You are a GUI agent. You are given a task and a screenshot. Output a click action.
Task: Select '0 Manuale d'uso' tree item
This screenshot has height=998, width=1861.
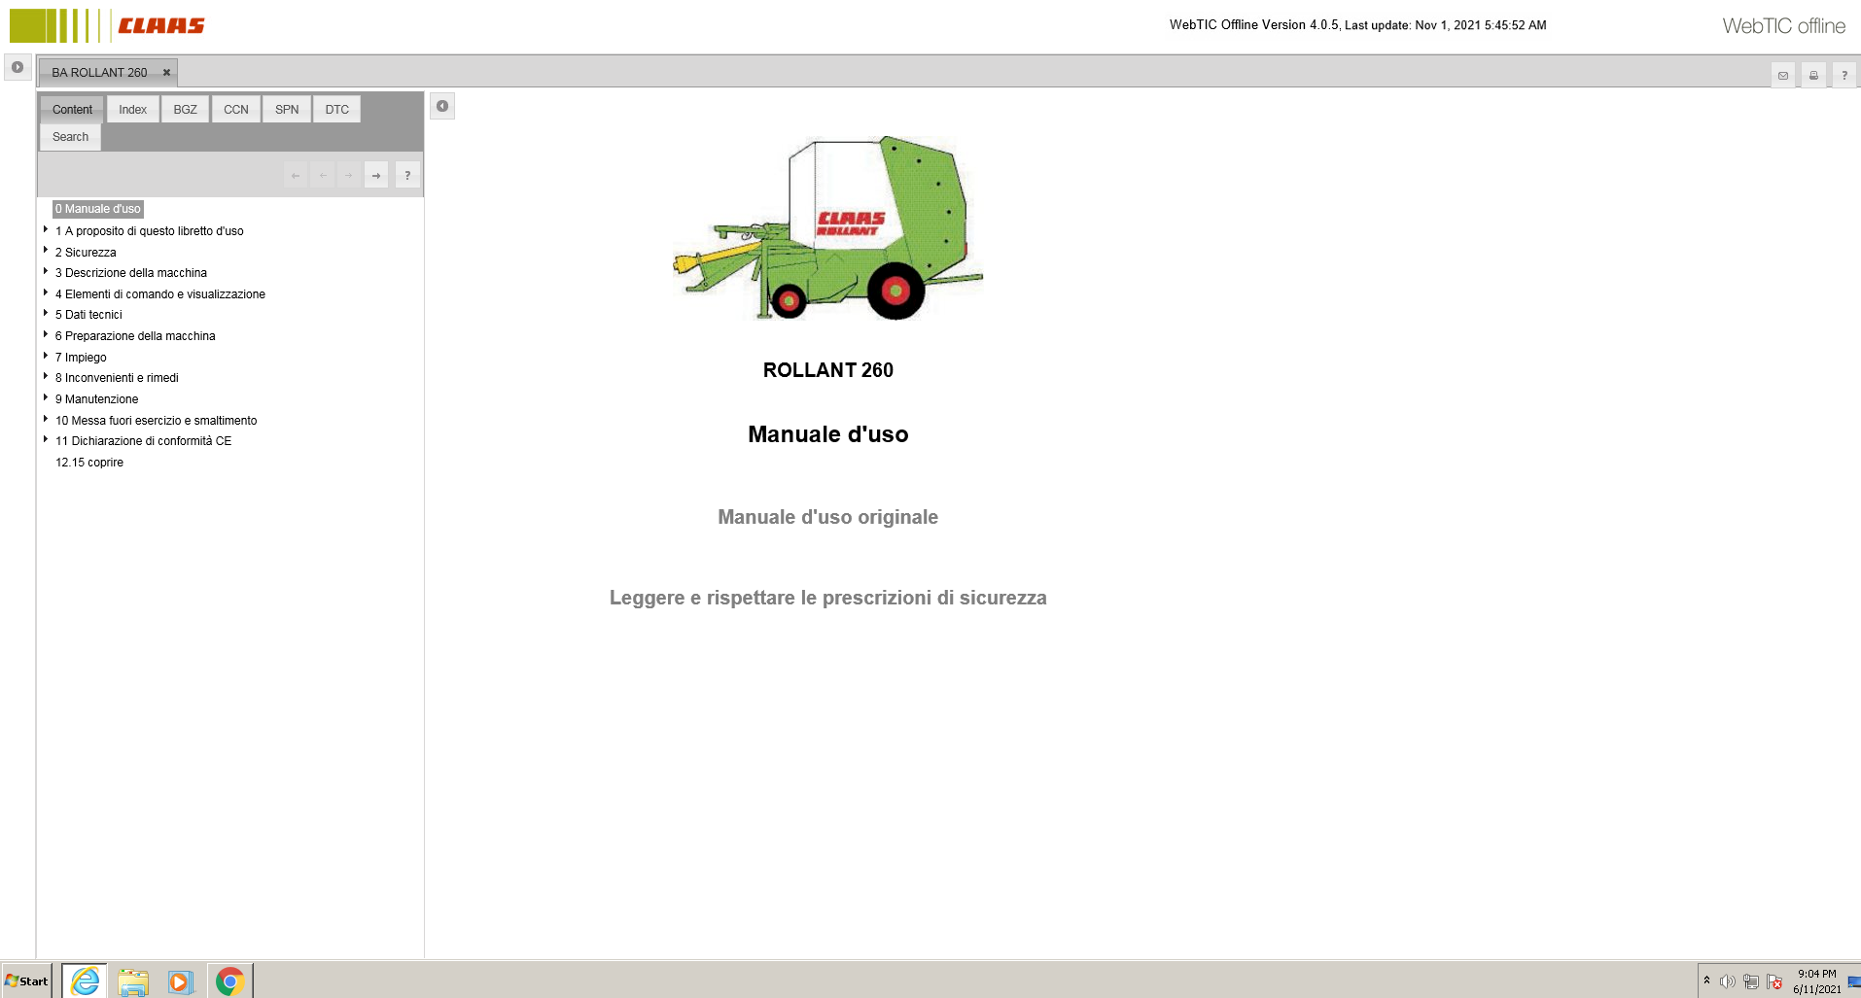[98, 209]
